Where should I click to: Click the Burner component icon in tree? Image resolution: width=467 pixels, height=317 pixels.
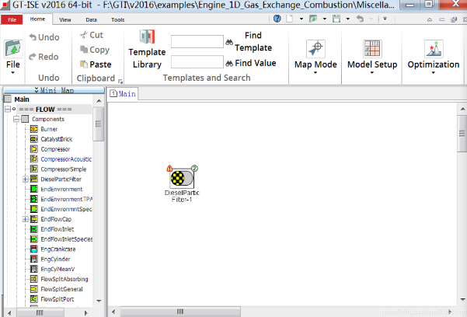(34, 129)
